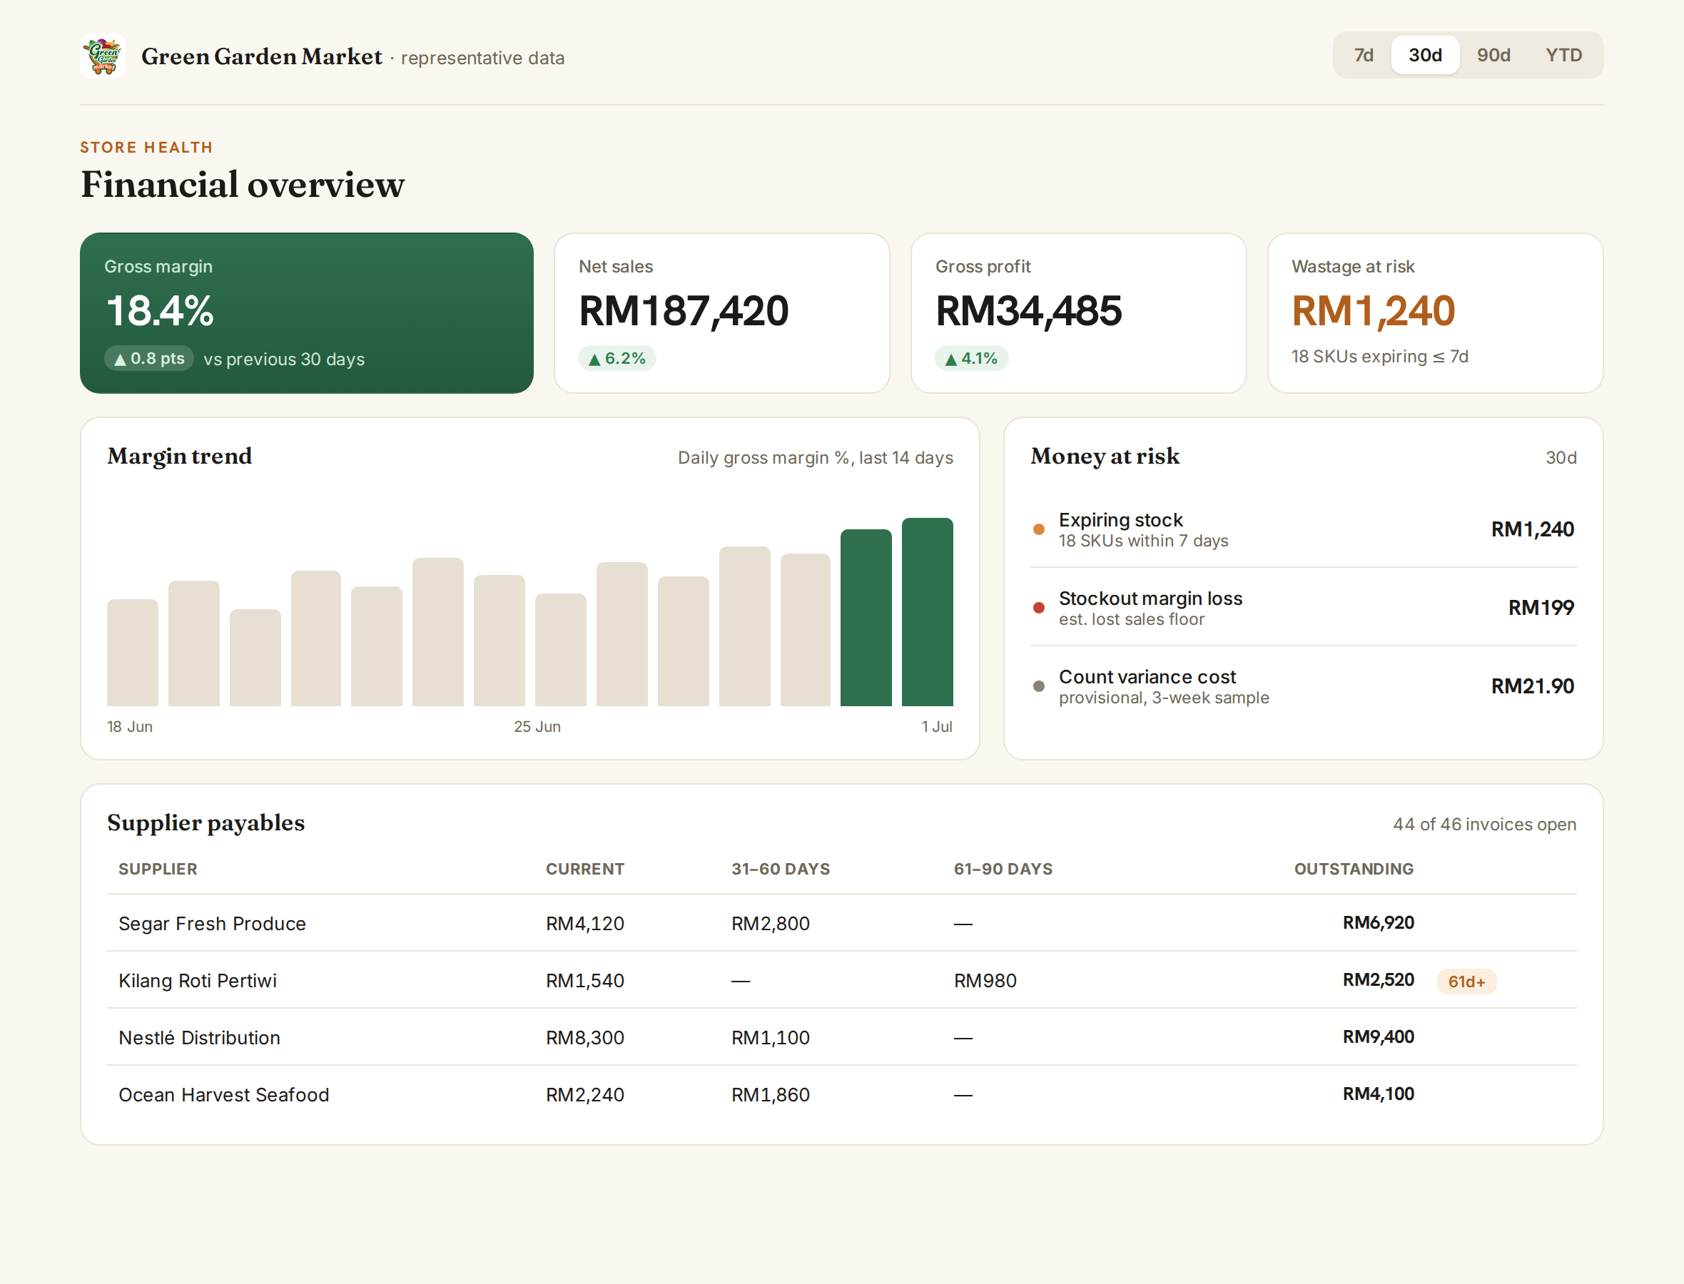Select the 30d time range tab
1684x1284 pixels.
pos(1424,55)
